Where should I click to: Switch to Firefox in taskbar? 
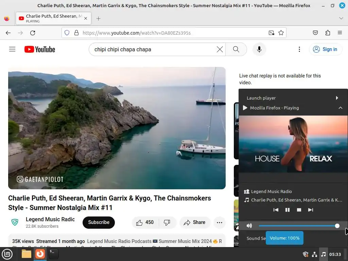[40, 254]
